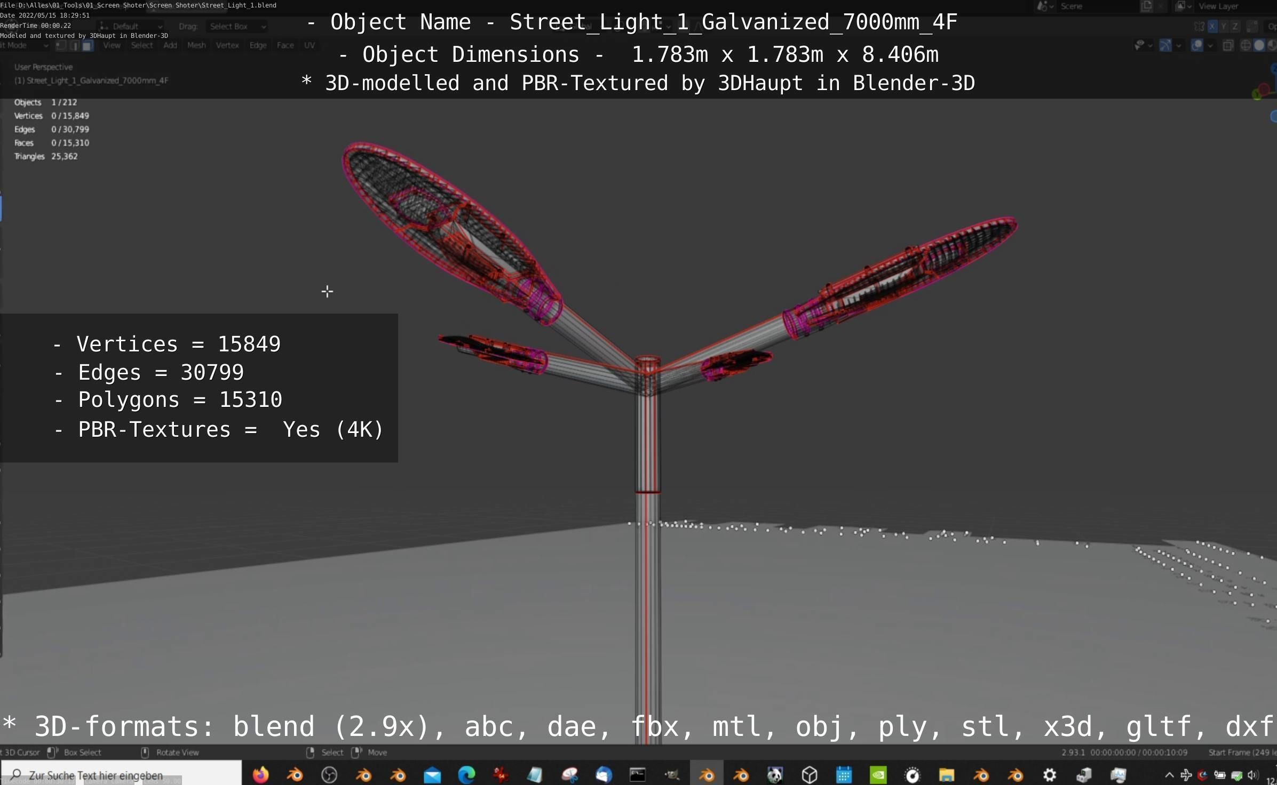Viewport: 1277px width, 785px height.
Task: Expand the gizmo options dropdown arrow
Action: click(1178, 46)
